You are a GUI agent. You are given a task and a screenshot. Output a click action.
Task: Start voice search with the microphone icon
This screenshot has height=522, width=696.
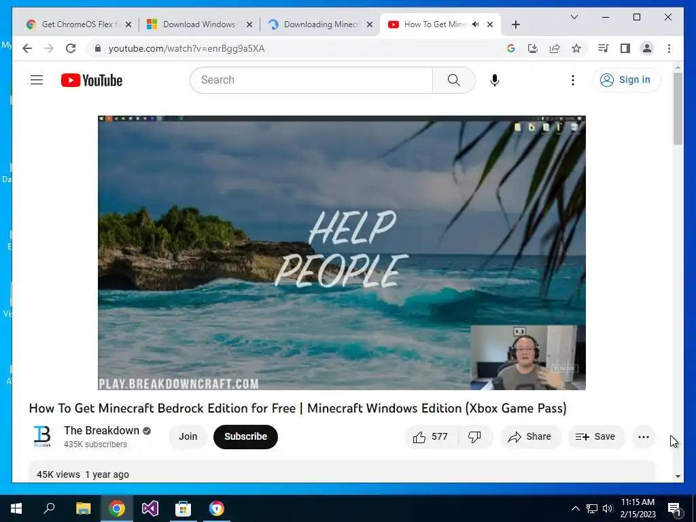495,80
